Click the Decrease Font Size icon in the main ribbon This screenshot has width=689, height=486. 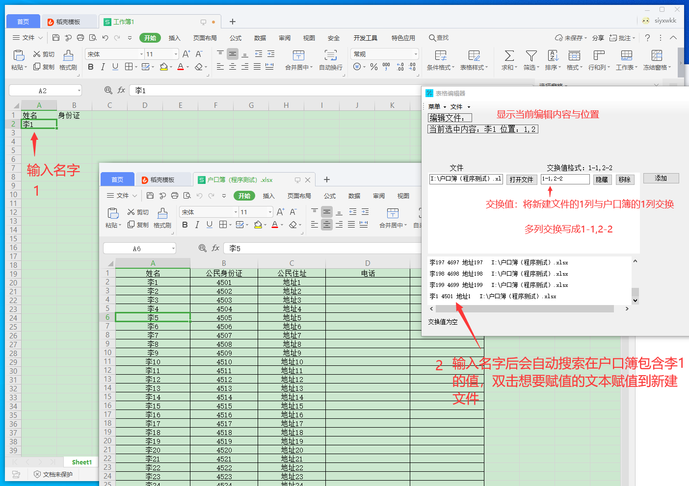199,54
